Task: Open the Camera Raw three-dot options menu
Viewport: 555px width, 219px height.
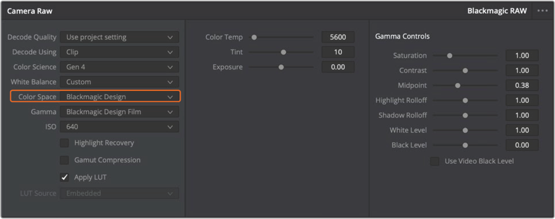Action: (542, 11)
